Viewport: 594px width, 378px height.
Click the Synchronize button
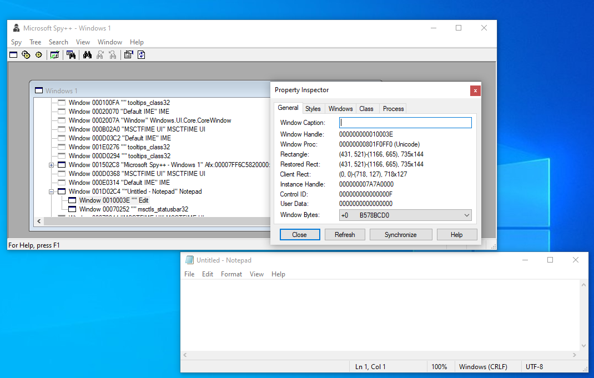(400, 234)
